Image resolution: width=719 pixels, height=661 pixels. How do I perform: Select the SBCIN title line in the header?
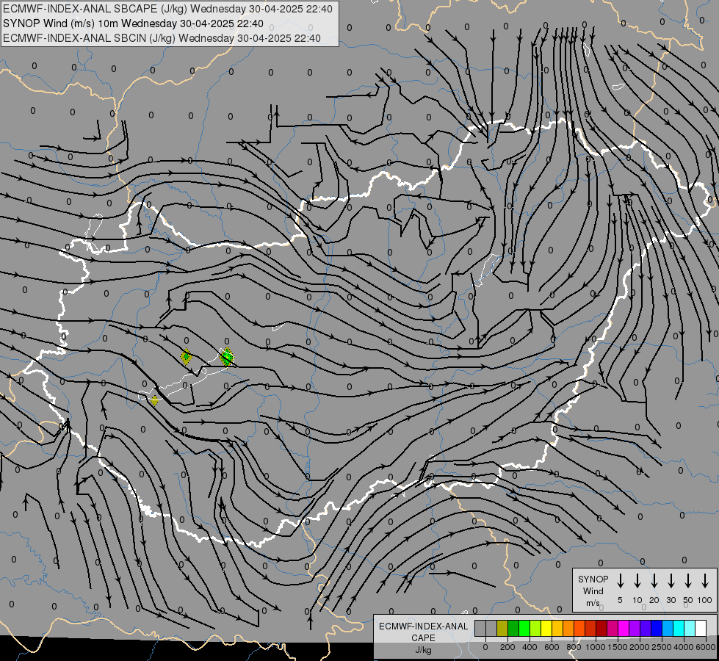[162, 38]
